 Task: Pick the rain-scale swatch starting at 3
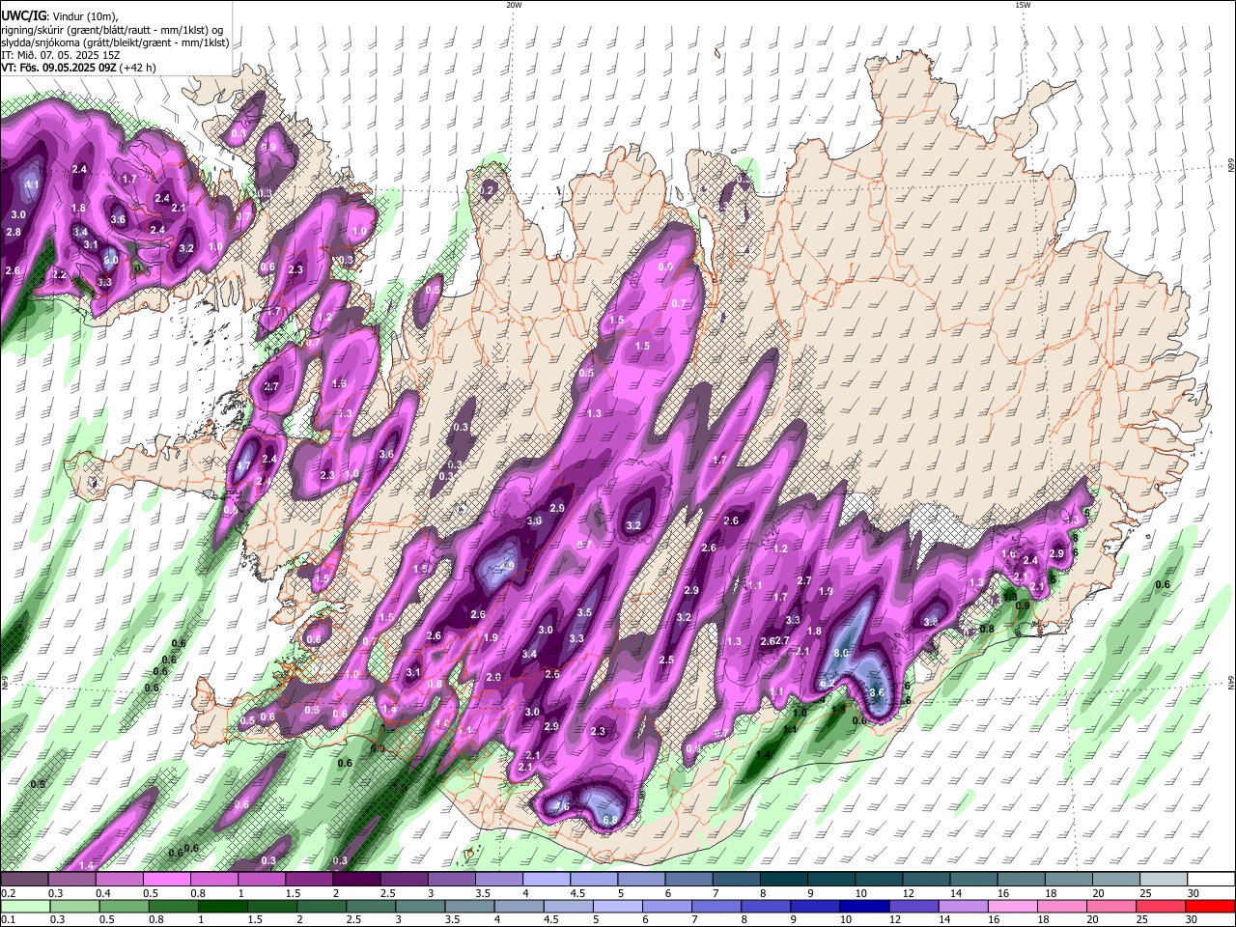point(420,907)
